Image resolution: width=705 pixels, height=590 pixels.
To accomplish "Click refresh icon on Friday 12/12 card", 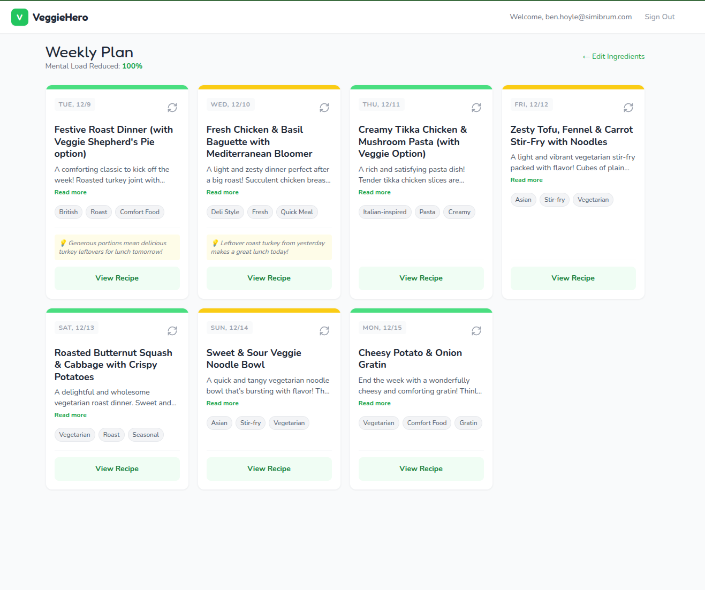I will pos(628,108).
